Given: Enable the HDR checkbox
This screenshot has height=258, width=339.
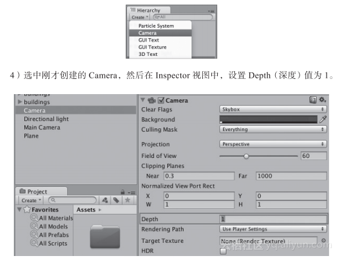Looking at the screenshot, I should [x=223, y=251].
